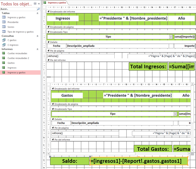Open the navigation pane category dropdown arrow

point(35,4)
